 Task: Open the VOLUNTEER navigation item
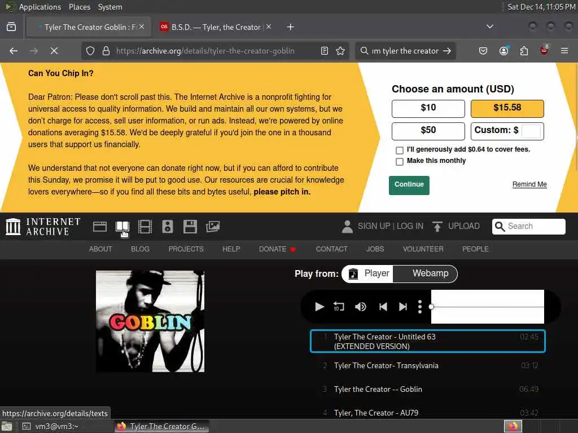[x=423, y=249]
